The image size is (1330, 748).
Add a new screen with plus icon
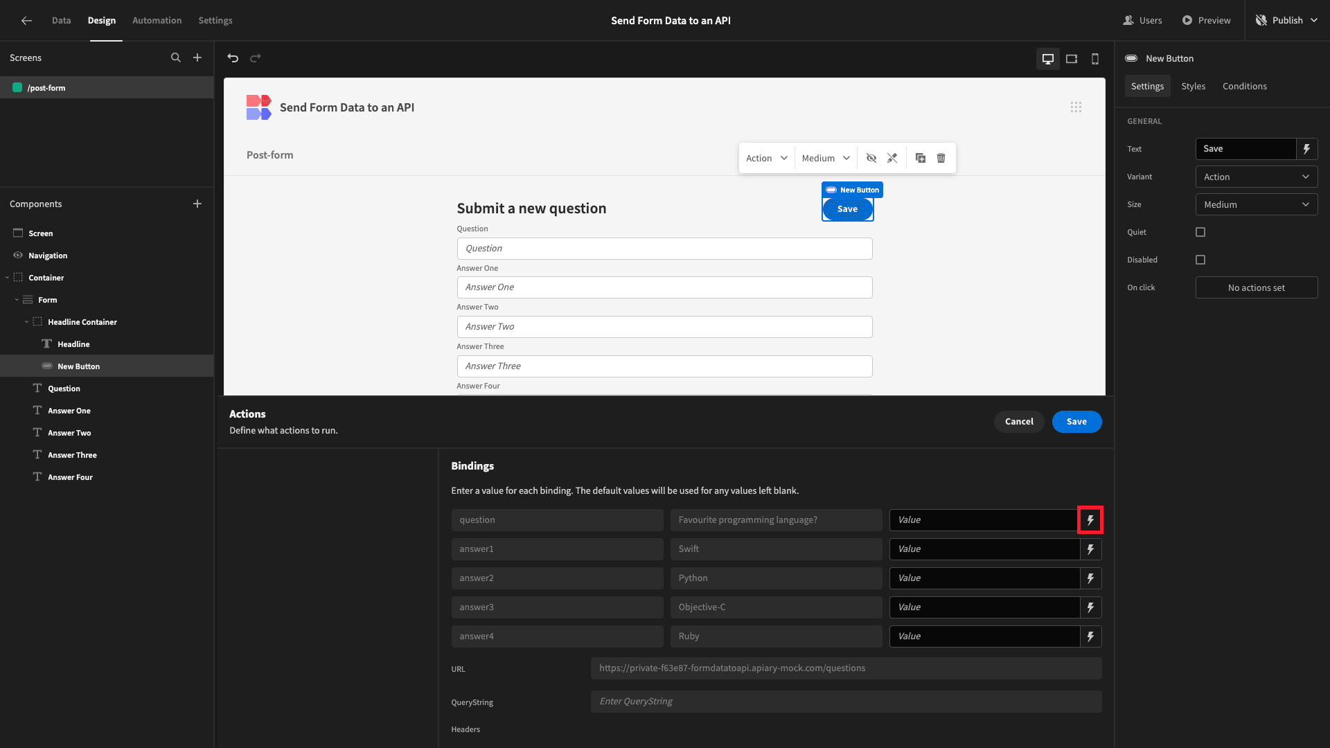coord(197,57)
